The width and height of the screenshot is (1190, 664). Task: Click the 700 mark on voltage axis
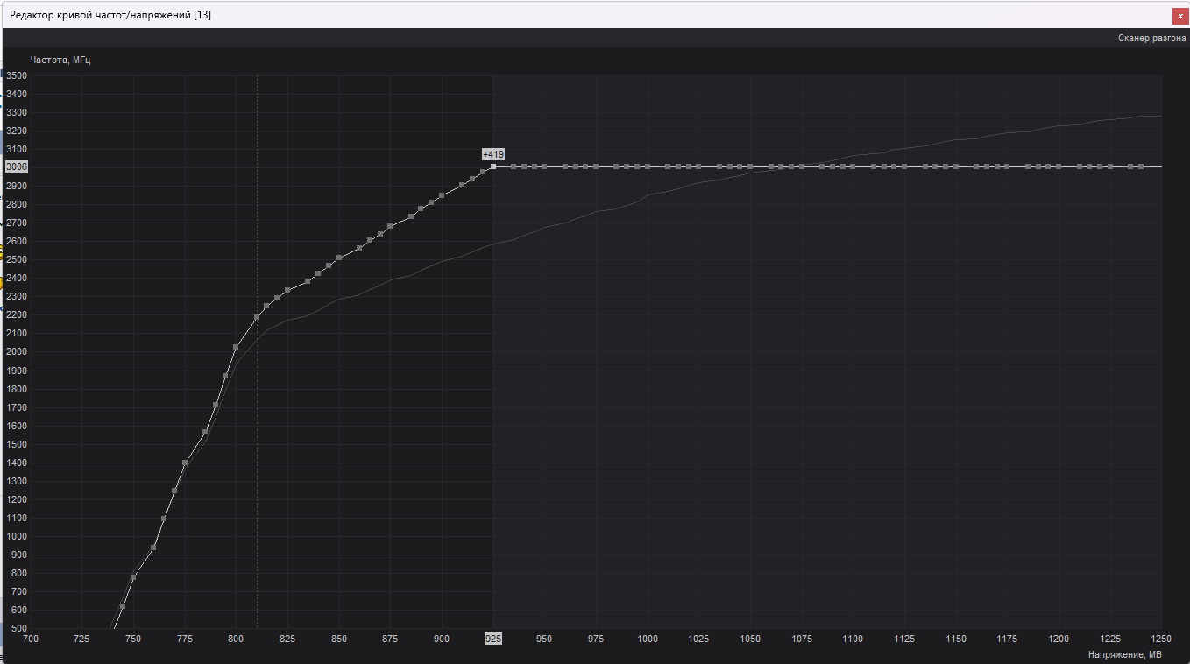coord(30,639)
